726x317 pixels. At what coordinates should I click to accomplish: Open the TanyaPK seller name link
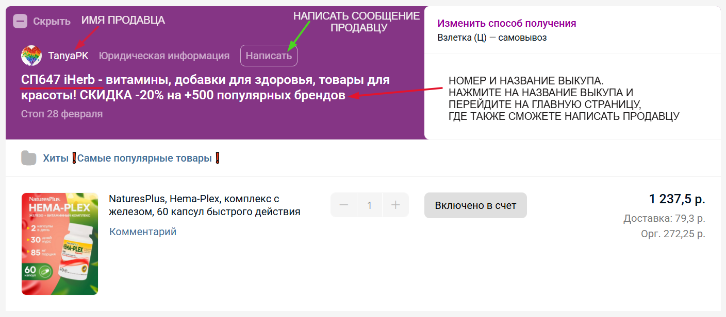coord(68,56)
